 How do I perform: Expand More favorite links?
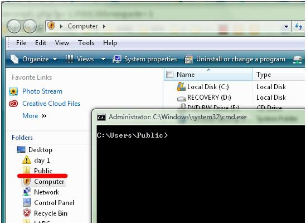(35, 116)
